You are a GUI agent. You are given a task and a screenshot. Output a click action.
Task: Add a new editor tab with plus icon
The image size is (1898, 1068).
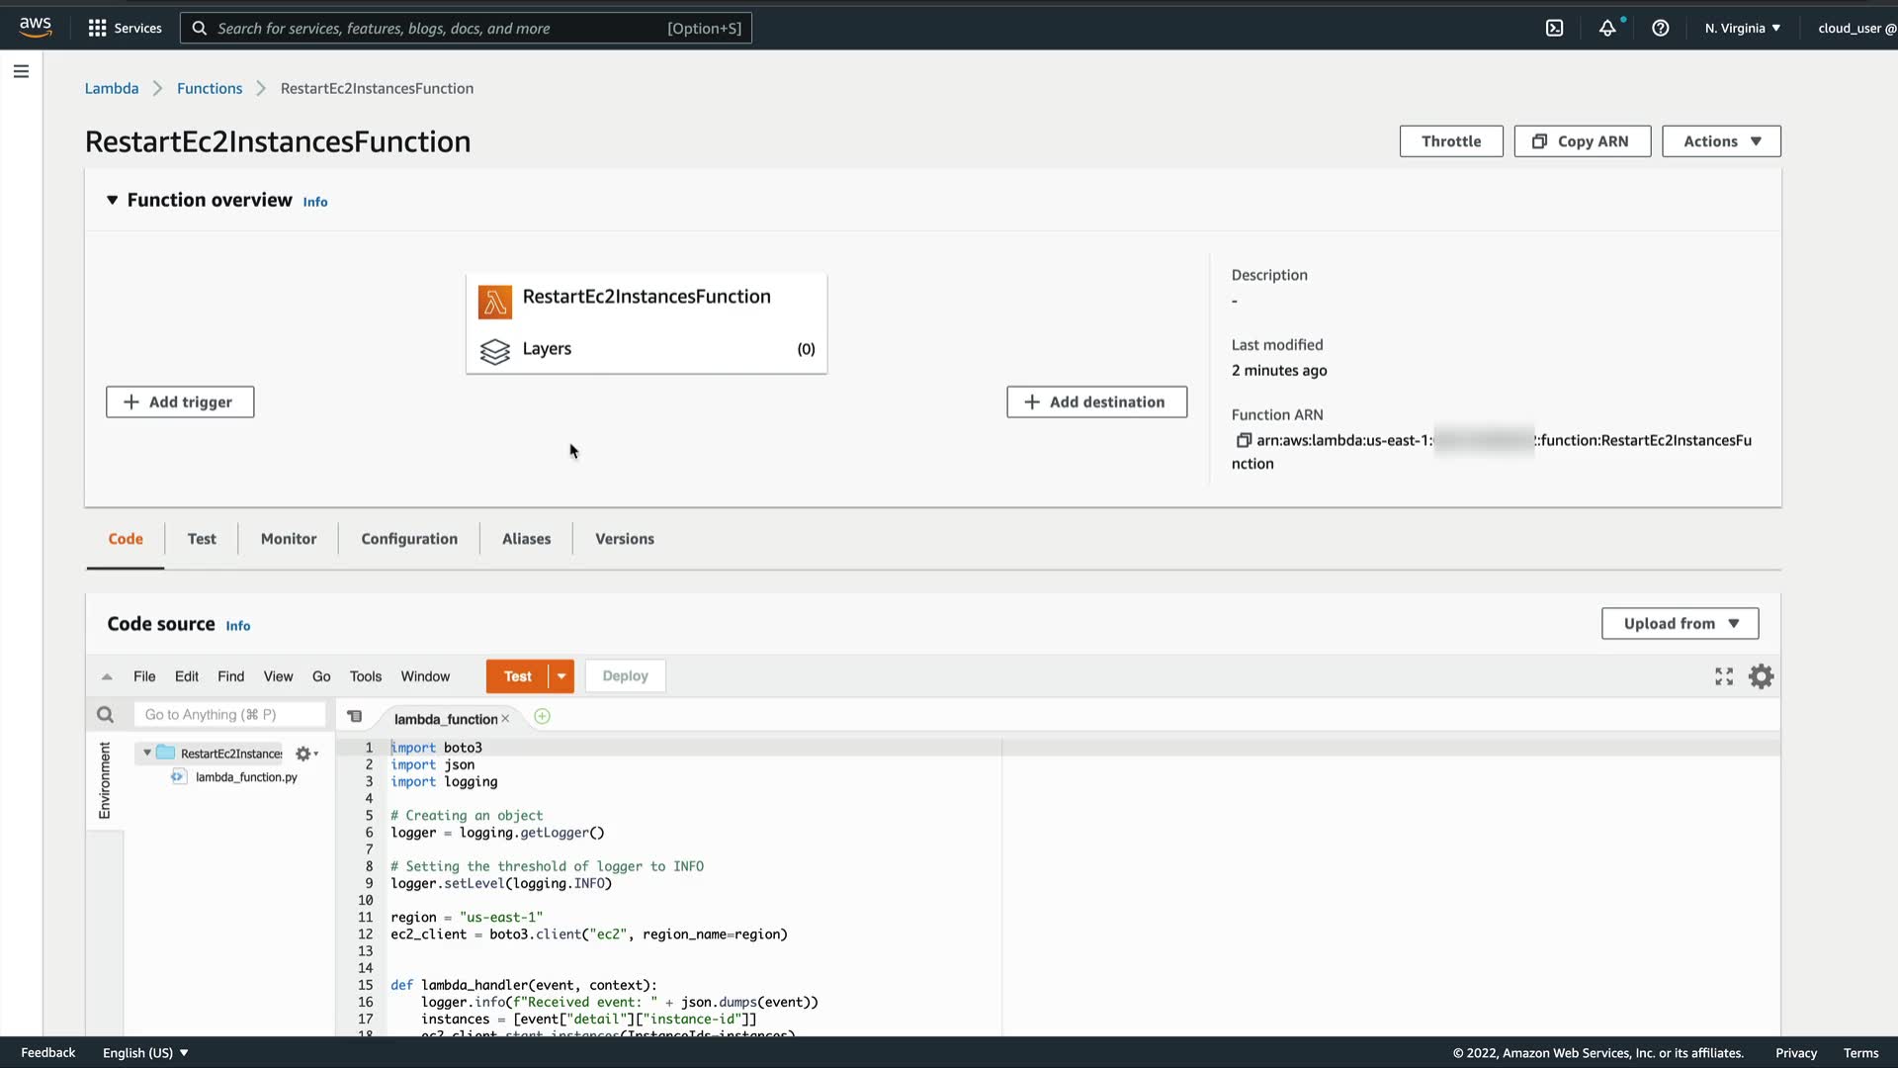pyautogui.click(x=542, y=717)
